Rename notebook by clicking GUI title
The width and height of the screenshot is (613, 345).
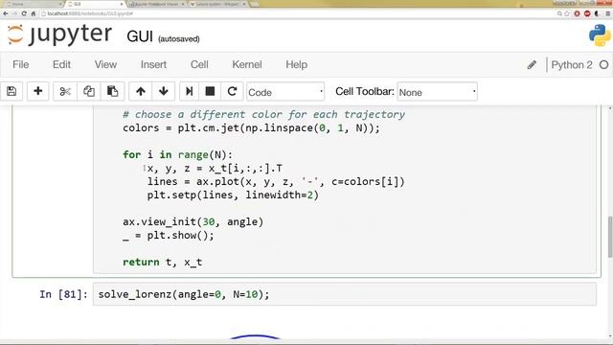[x=140, y=36]
